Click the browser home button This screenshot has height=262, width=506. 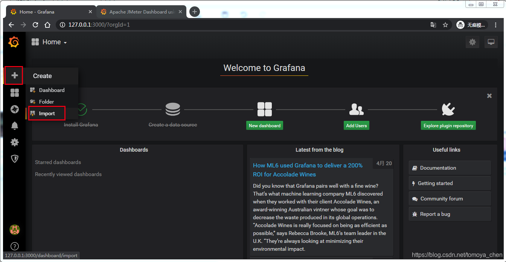coord(47,25)
